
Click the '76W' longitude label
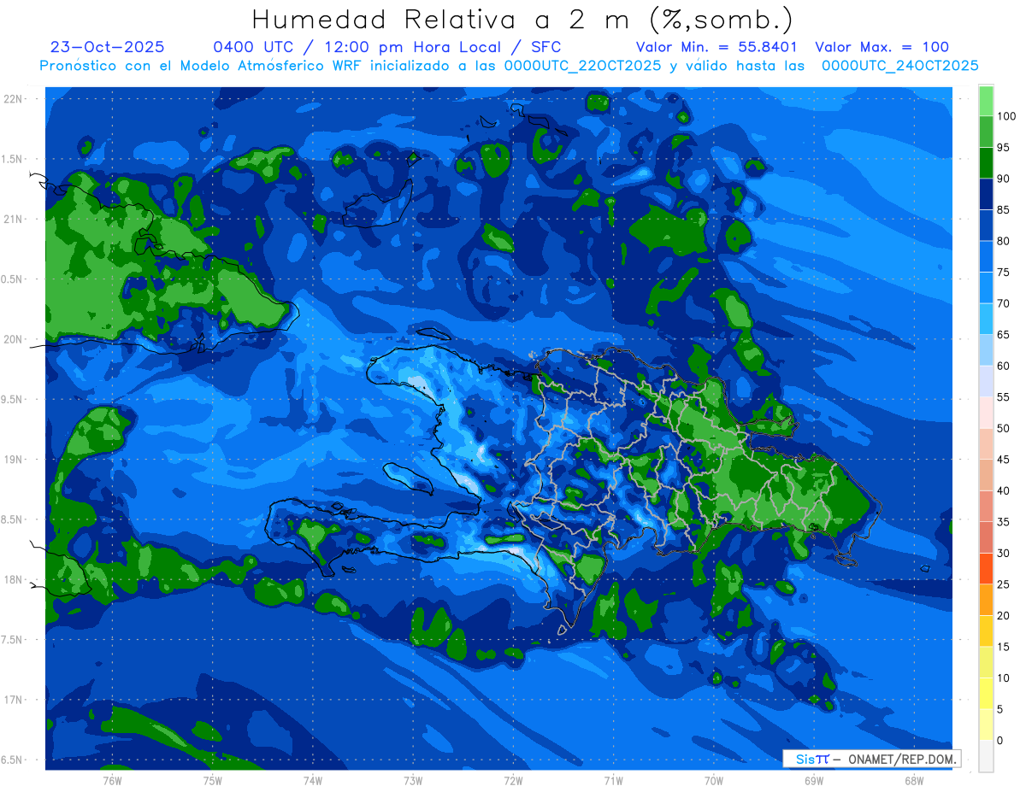pyautogui.click(x=111, y=780)
